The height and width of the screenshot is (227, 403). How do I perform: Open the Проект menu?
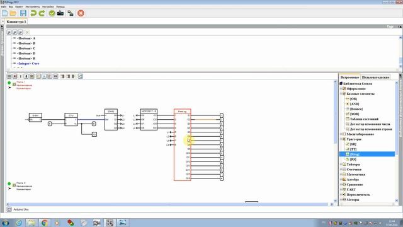point(19,6)
